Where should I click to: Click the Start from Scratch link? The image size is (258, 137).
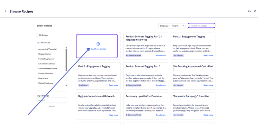(x=98, y=49)
